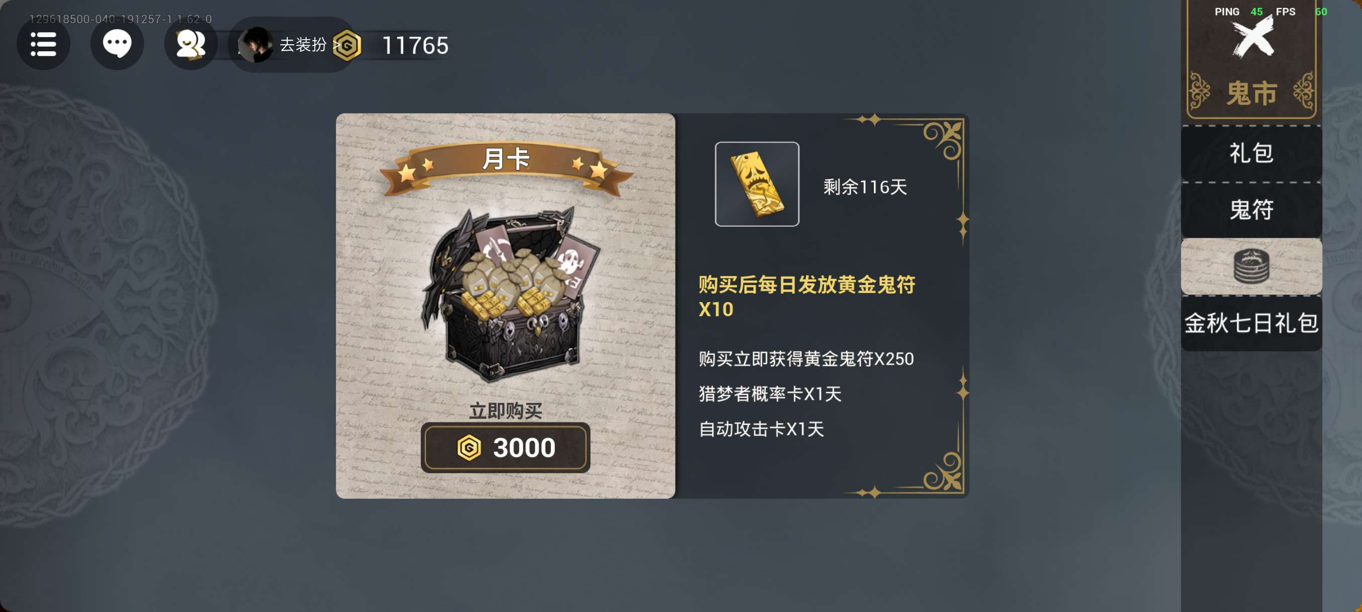Close the ghost market with X icon
The image size is (1362, 612).
1253,38
